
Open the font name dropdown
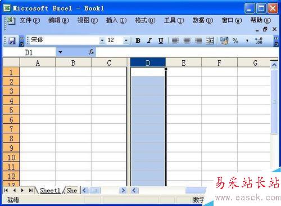102,41
